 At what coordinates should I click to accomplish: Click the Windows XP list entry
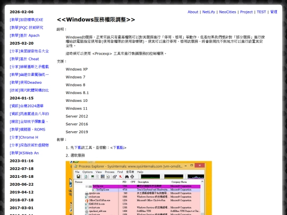point(77,70)
